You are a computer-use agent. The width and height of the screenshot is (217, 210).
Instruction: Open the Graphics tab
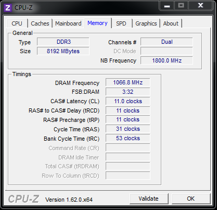pos(146,23)
